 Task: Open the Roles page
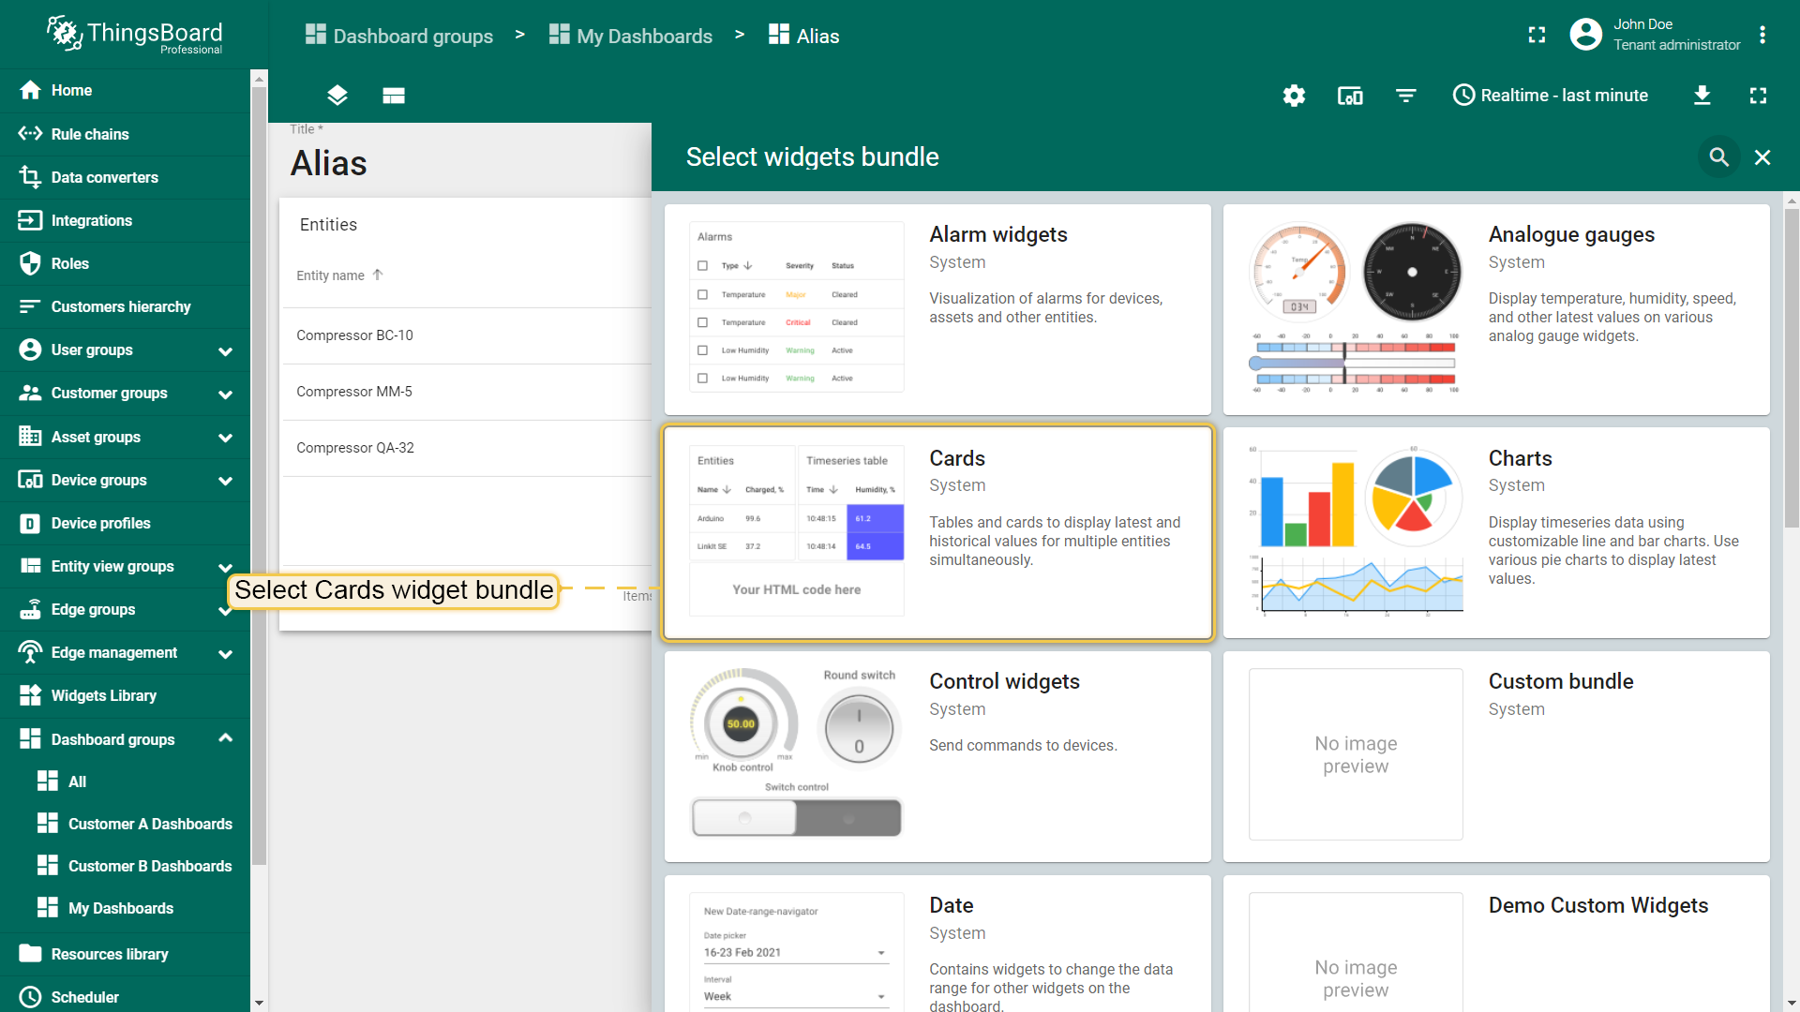pos(125,263)
